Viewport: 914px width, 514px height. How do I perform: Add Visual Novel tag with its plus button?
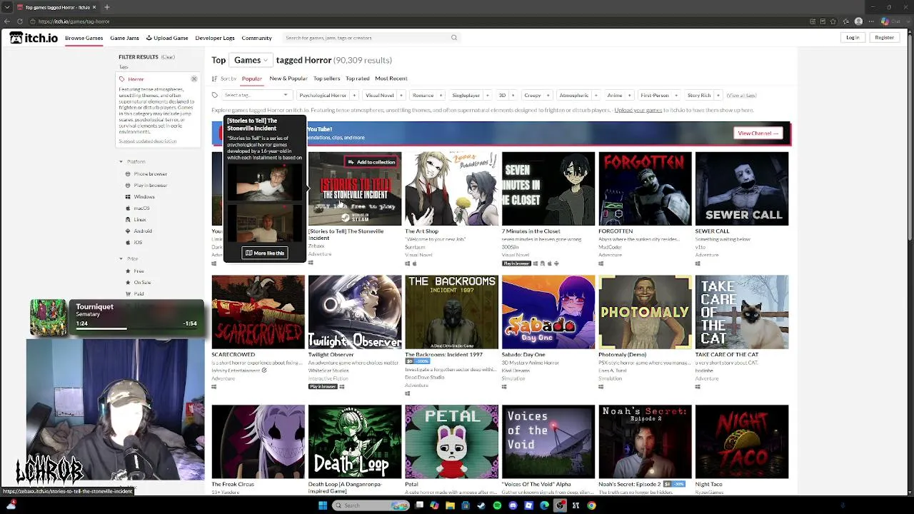pyautogui.click(x=401, y=96)
